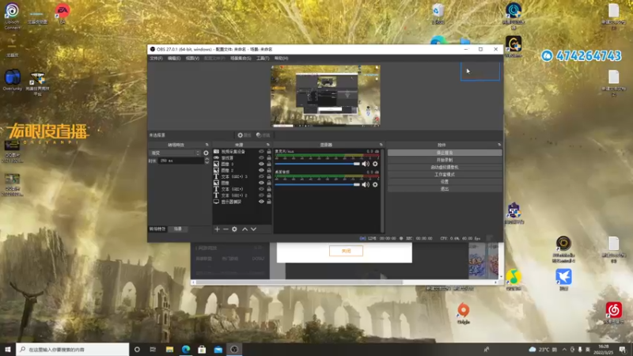This screenshot has height=356, width=633.
Task: Decrease transition duration with the down stepper
Action: point(207,162)
